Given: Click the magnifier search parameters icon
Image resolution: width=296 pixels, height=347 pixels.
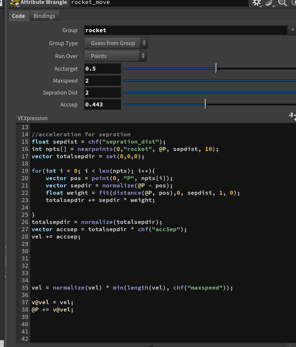Looking at the screenshot, I should 282,3.
